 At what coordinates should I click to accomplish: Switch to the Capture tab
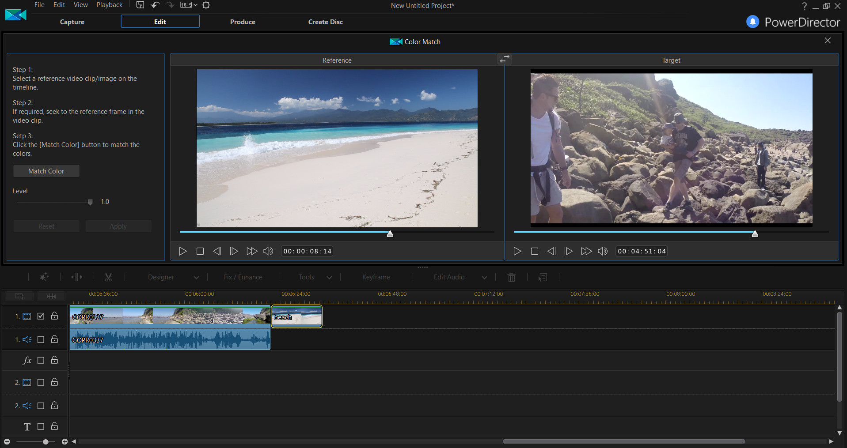72,21
